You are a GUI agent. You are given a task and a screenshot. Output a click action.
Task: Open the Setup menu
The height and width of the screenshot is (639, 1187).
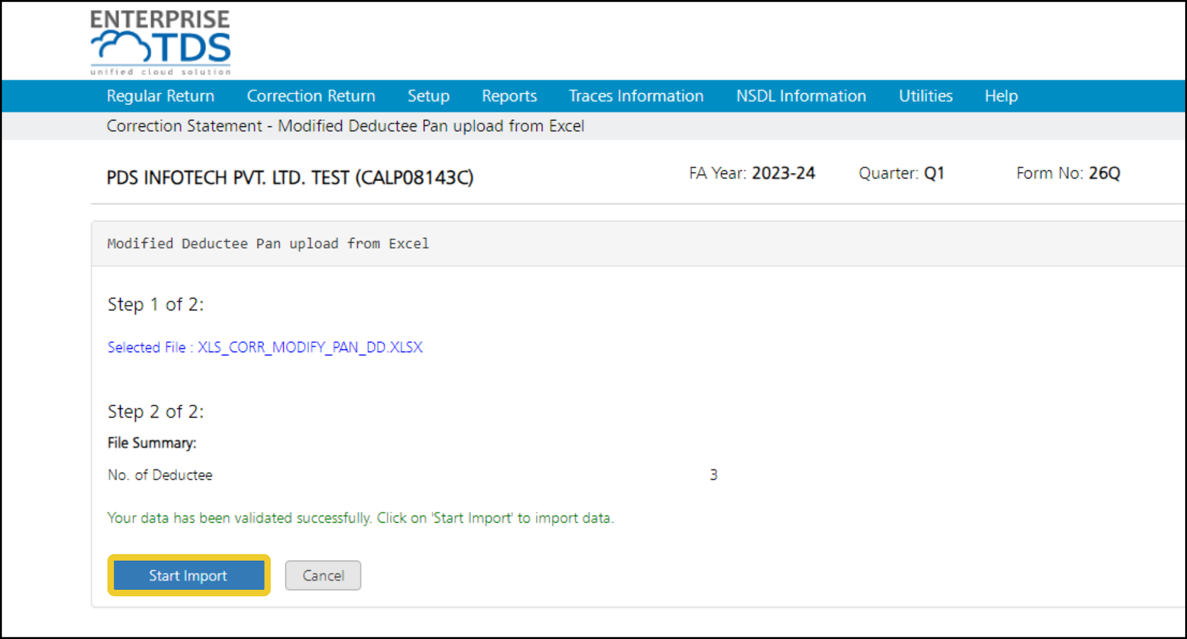pyautogui.click(x=429, y=96)
